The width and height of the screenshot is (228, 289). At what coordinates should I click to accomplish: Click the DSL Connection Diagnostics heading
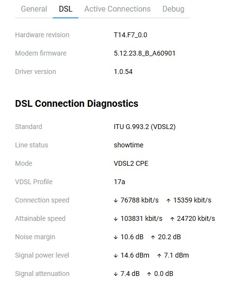76,103
